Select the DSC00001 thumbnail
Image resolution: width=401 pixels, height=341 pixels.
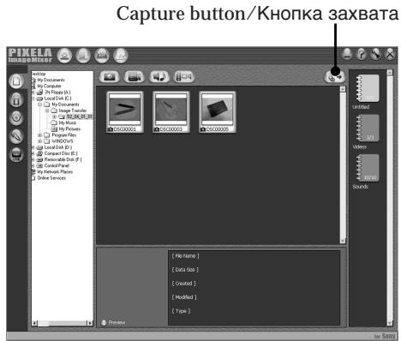pyautogui.click(x=125, y=112)
